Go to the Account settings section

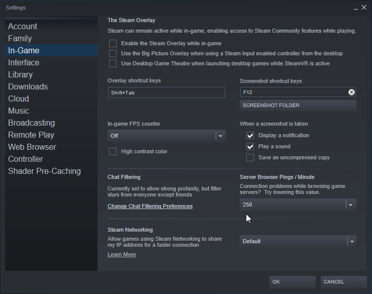click(23, 27)
